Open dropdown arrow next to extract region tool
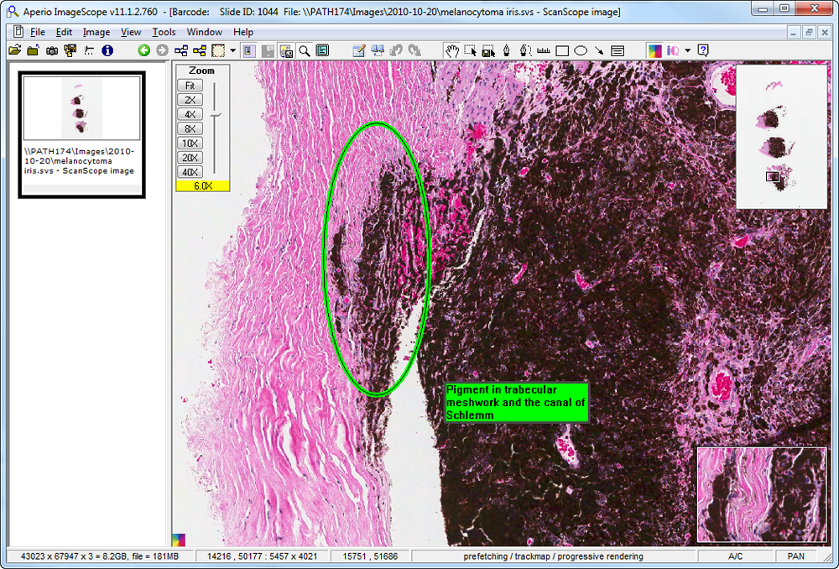Viewport: 839px width, 569px height. (x=232, y=50)
